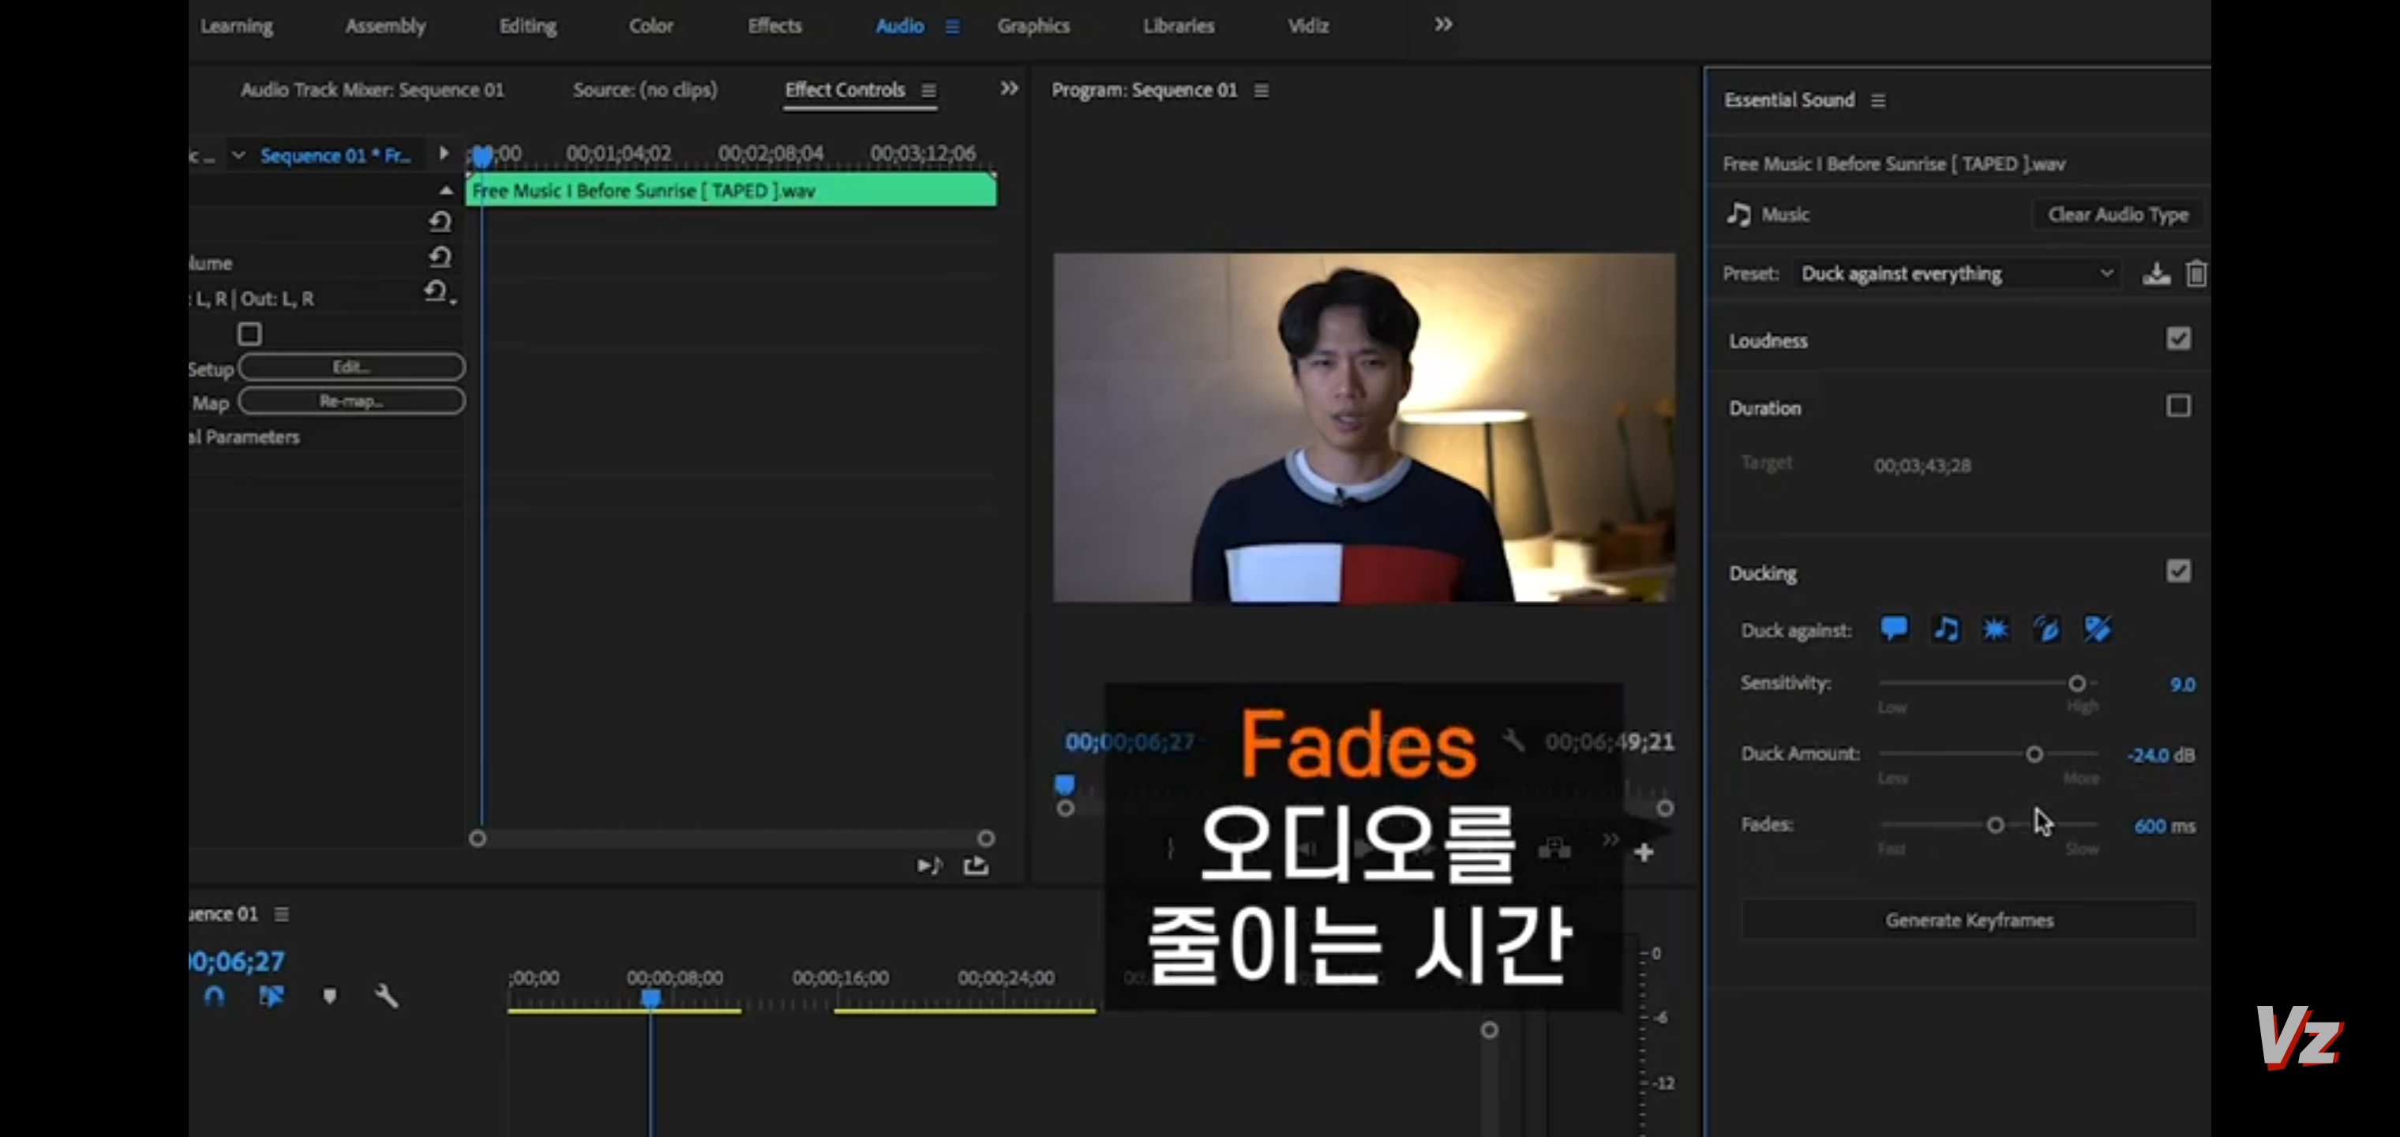The image size is (2400, 1137).
Task: Click the save preset download icon
Action: [x=2156, y=274]
